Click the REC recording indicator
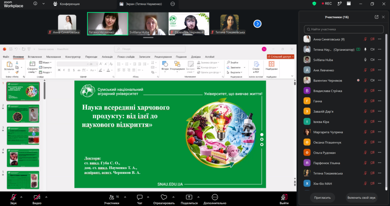Image resolution: width=390 pixels, height=206 pixels. (x=326, y=4)
